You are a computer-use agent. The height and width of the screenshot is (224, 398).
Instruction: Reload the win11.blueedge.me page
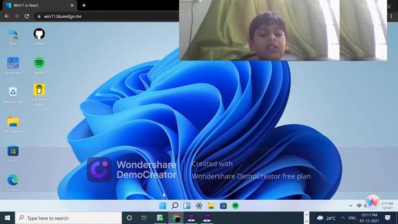coord(27,16)
